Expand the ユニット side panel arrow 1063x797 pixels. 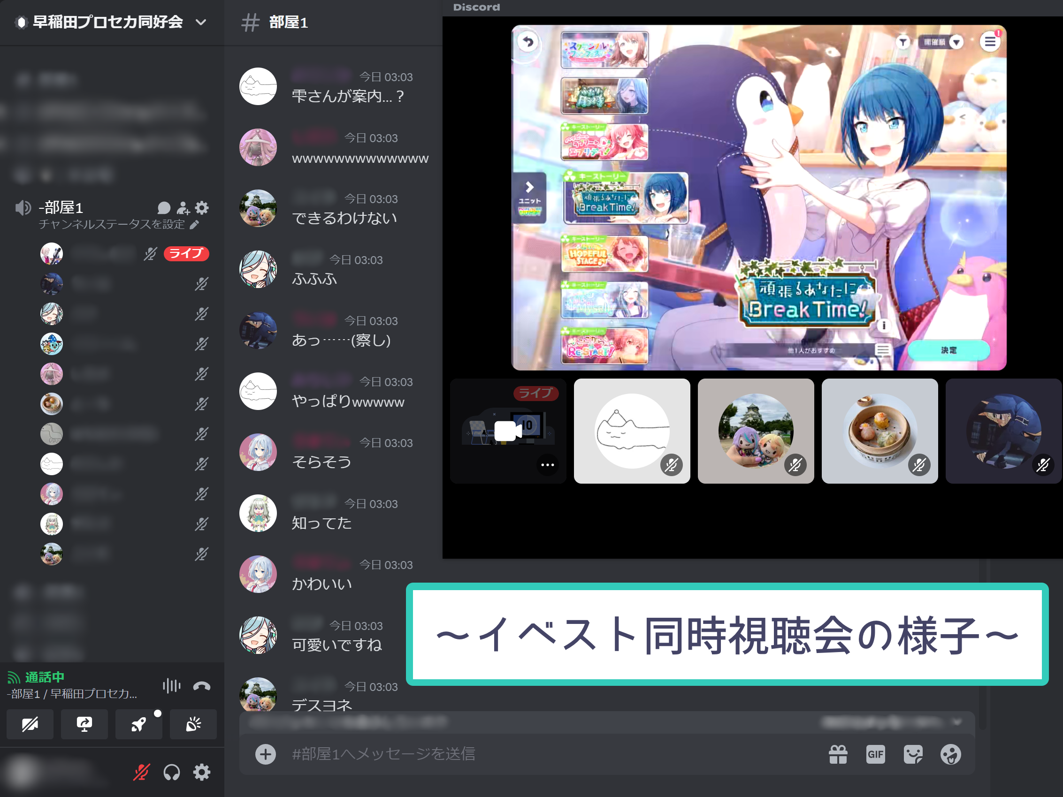click(x=529, y=198)
